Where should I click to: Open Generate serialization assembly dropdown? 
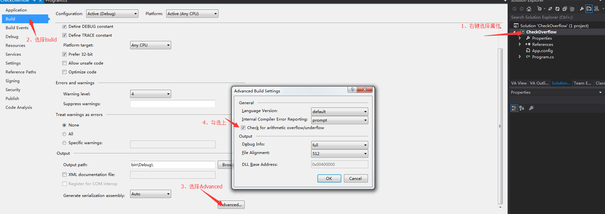(151, 194)
